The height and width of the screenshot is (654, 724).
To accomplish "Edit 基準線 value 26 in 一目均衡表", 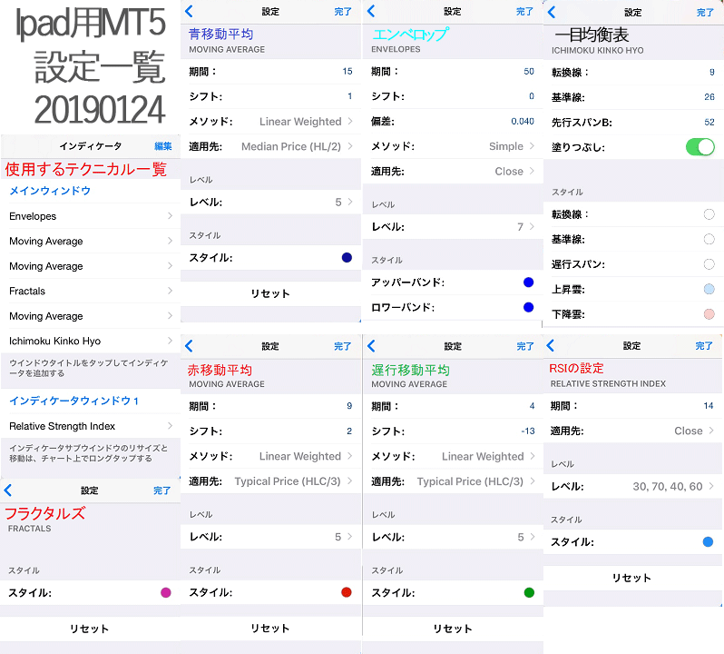I will coord(709,97).
